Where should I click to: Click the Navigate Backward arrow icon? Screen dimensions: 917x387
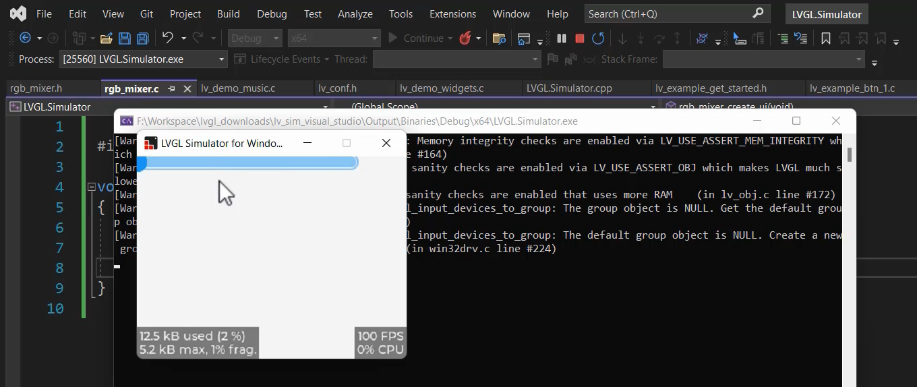tap(26, 38)
